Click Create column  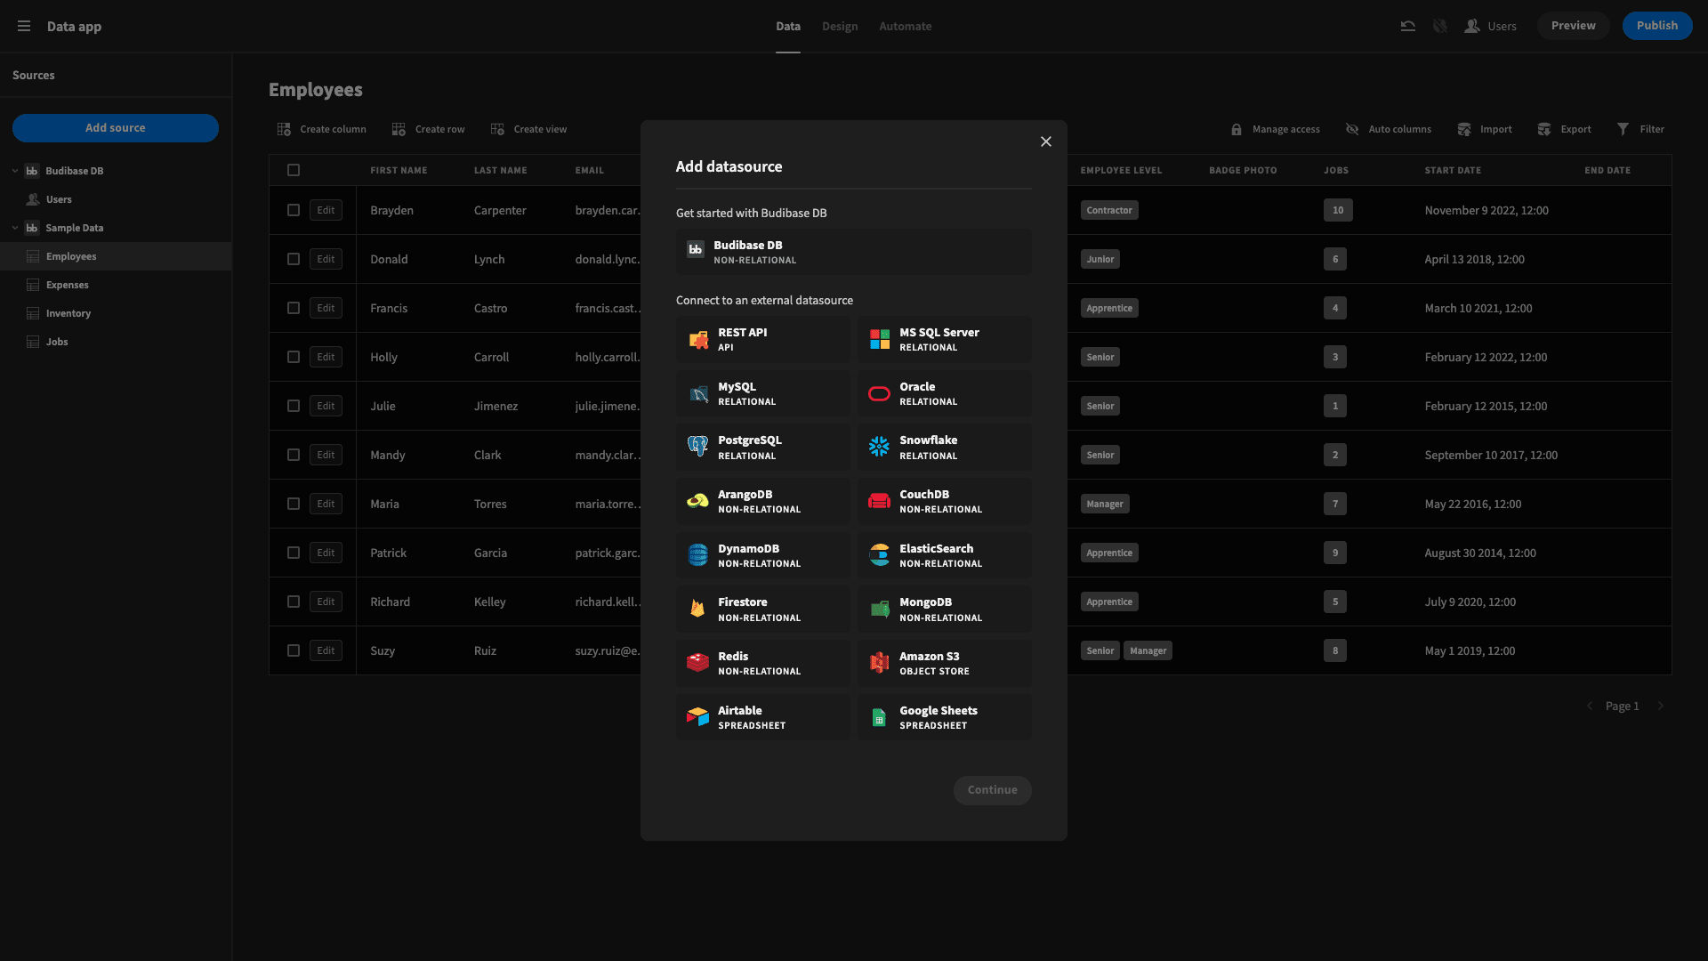click(322, 129)
